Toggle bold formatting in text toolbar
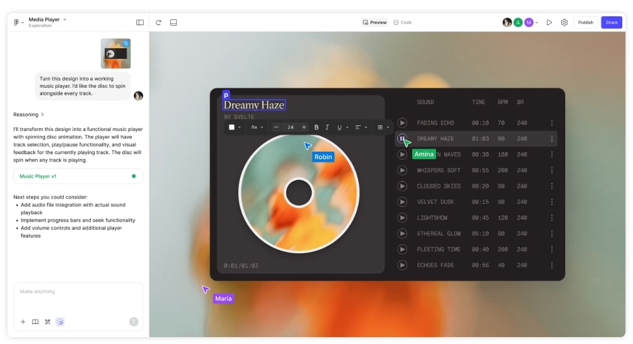 click(x=316, y=127)
